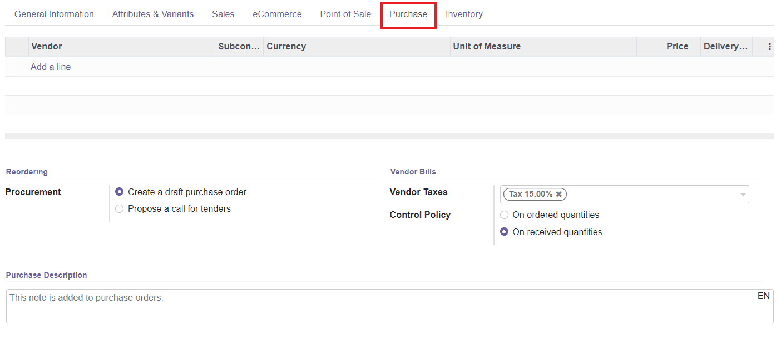Switch to the General Information tab
The width and height of the screenshot is (781, 359).
pyautogui.click(x=54, y=14)
